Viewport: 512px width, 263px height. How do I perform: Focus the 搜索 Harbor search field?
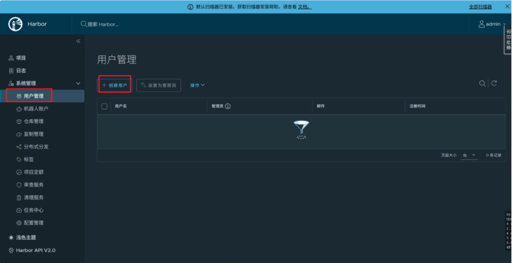(x=103, y=24)
